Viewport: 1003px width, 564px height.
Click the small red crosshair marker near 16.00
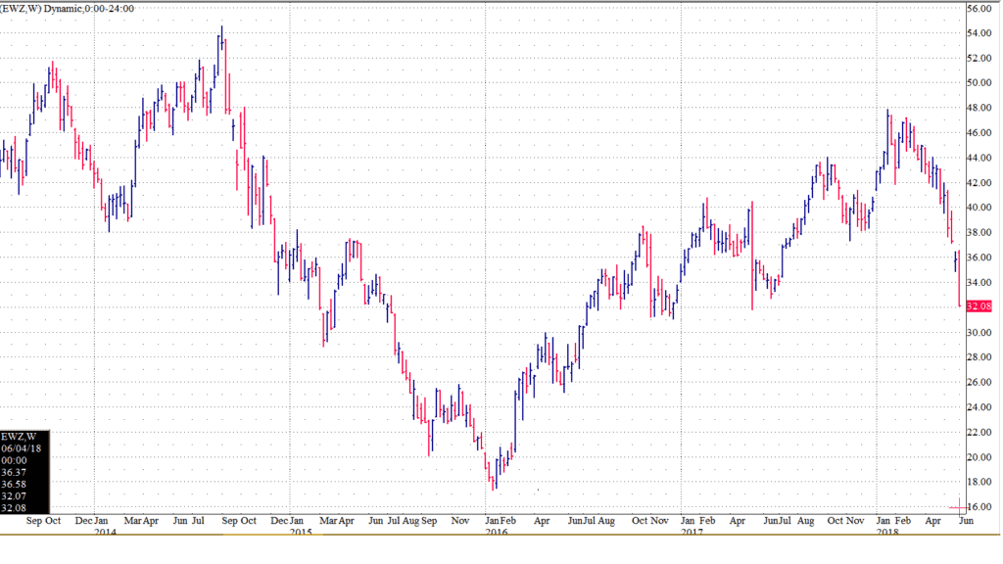pos(957,507)
